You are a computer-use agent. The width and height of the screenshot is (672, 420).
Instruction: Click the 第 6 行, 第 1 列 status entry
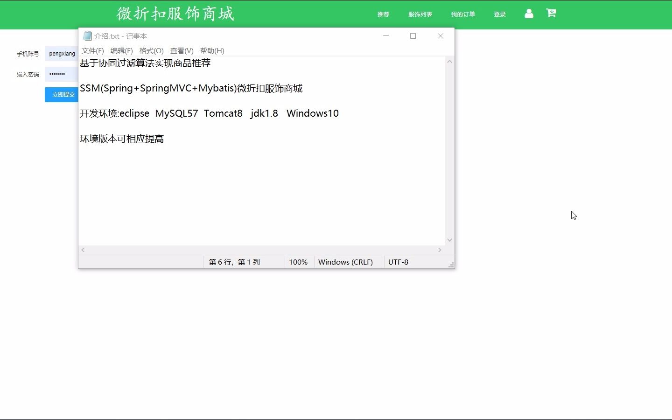point(234,262)
